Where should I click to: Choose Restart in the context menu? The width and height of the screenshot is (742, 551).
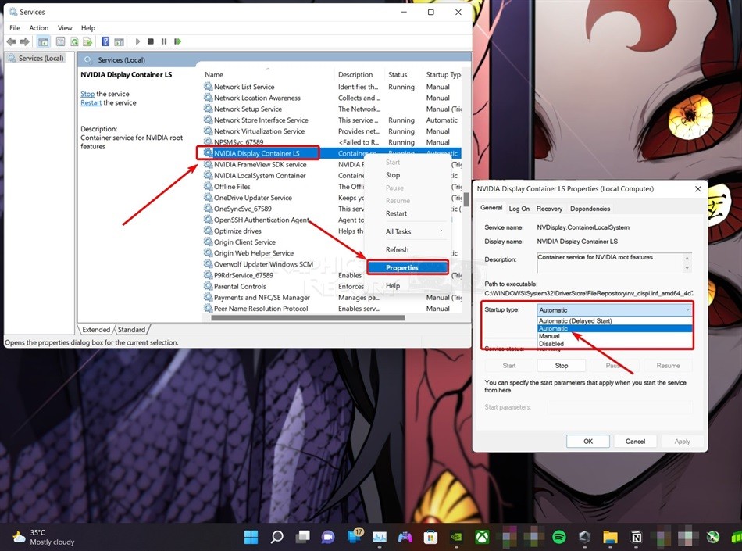click(407, 213)
